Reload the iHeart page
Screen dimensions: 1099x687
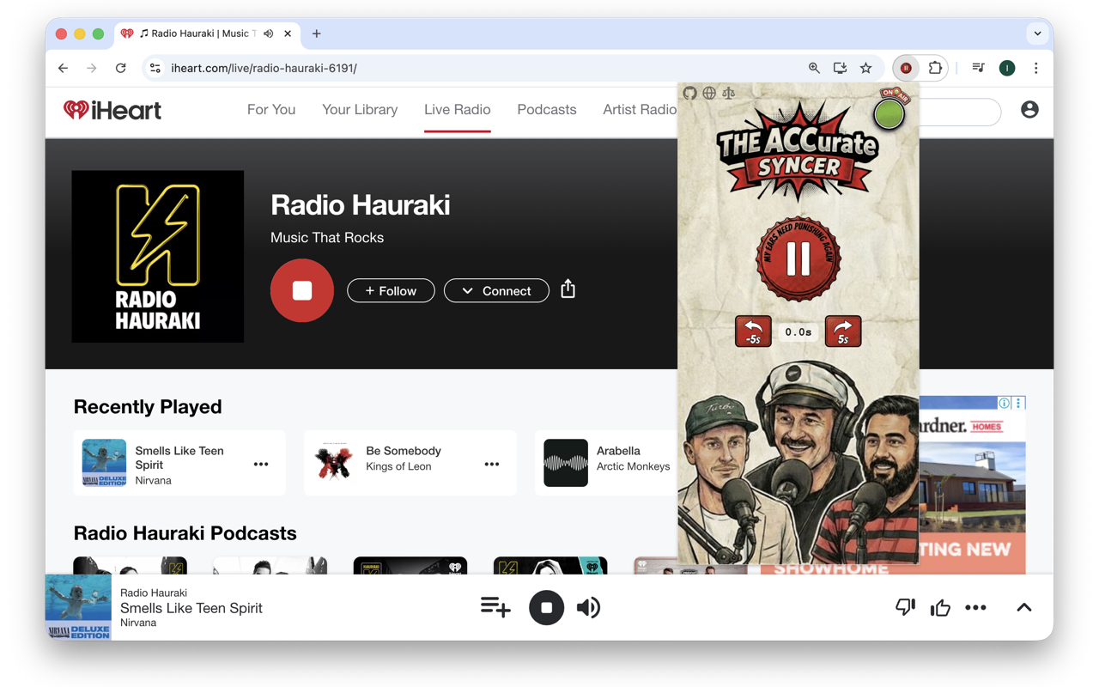coord(121,68)
